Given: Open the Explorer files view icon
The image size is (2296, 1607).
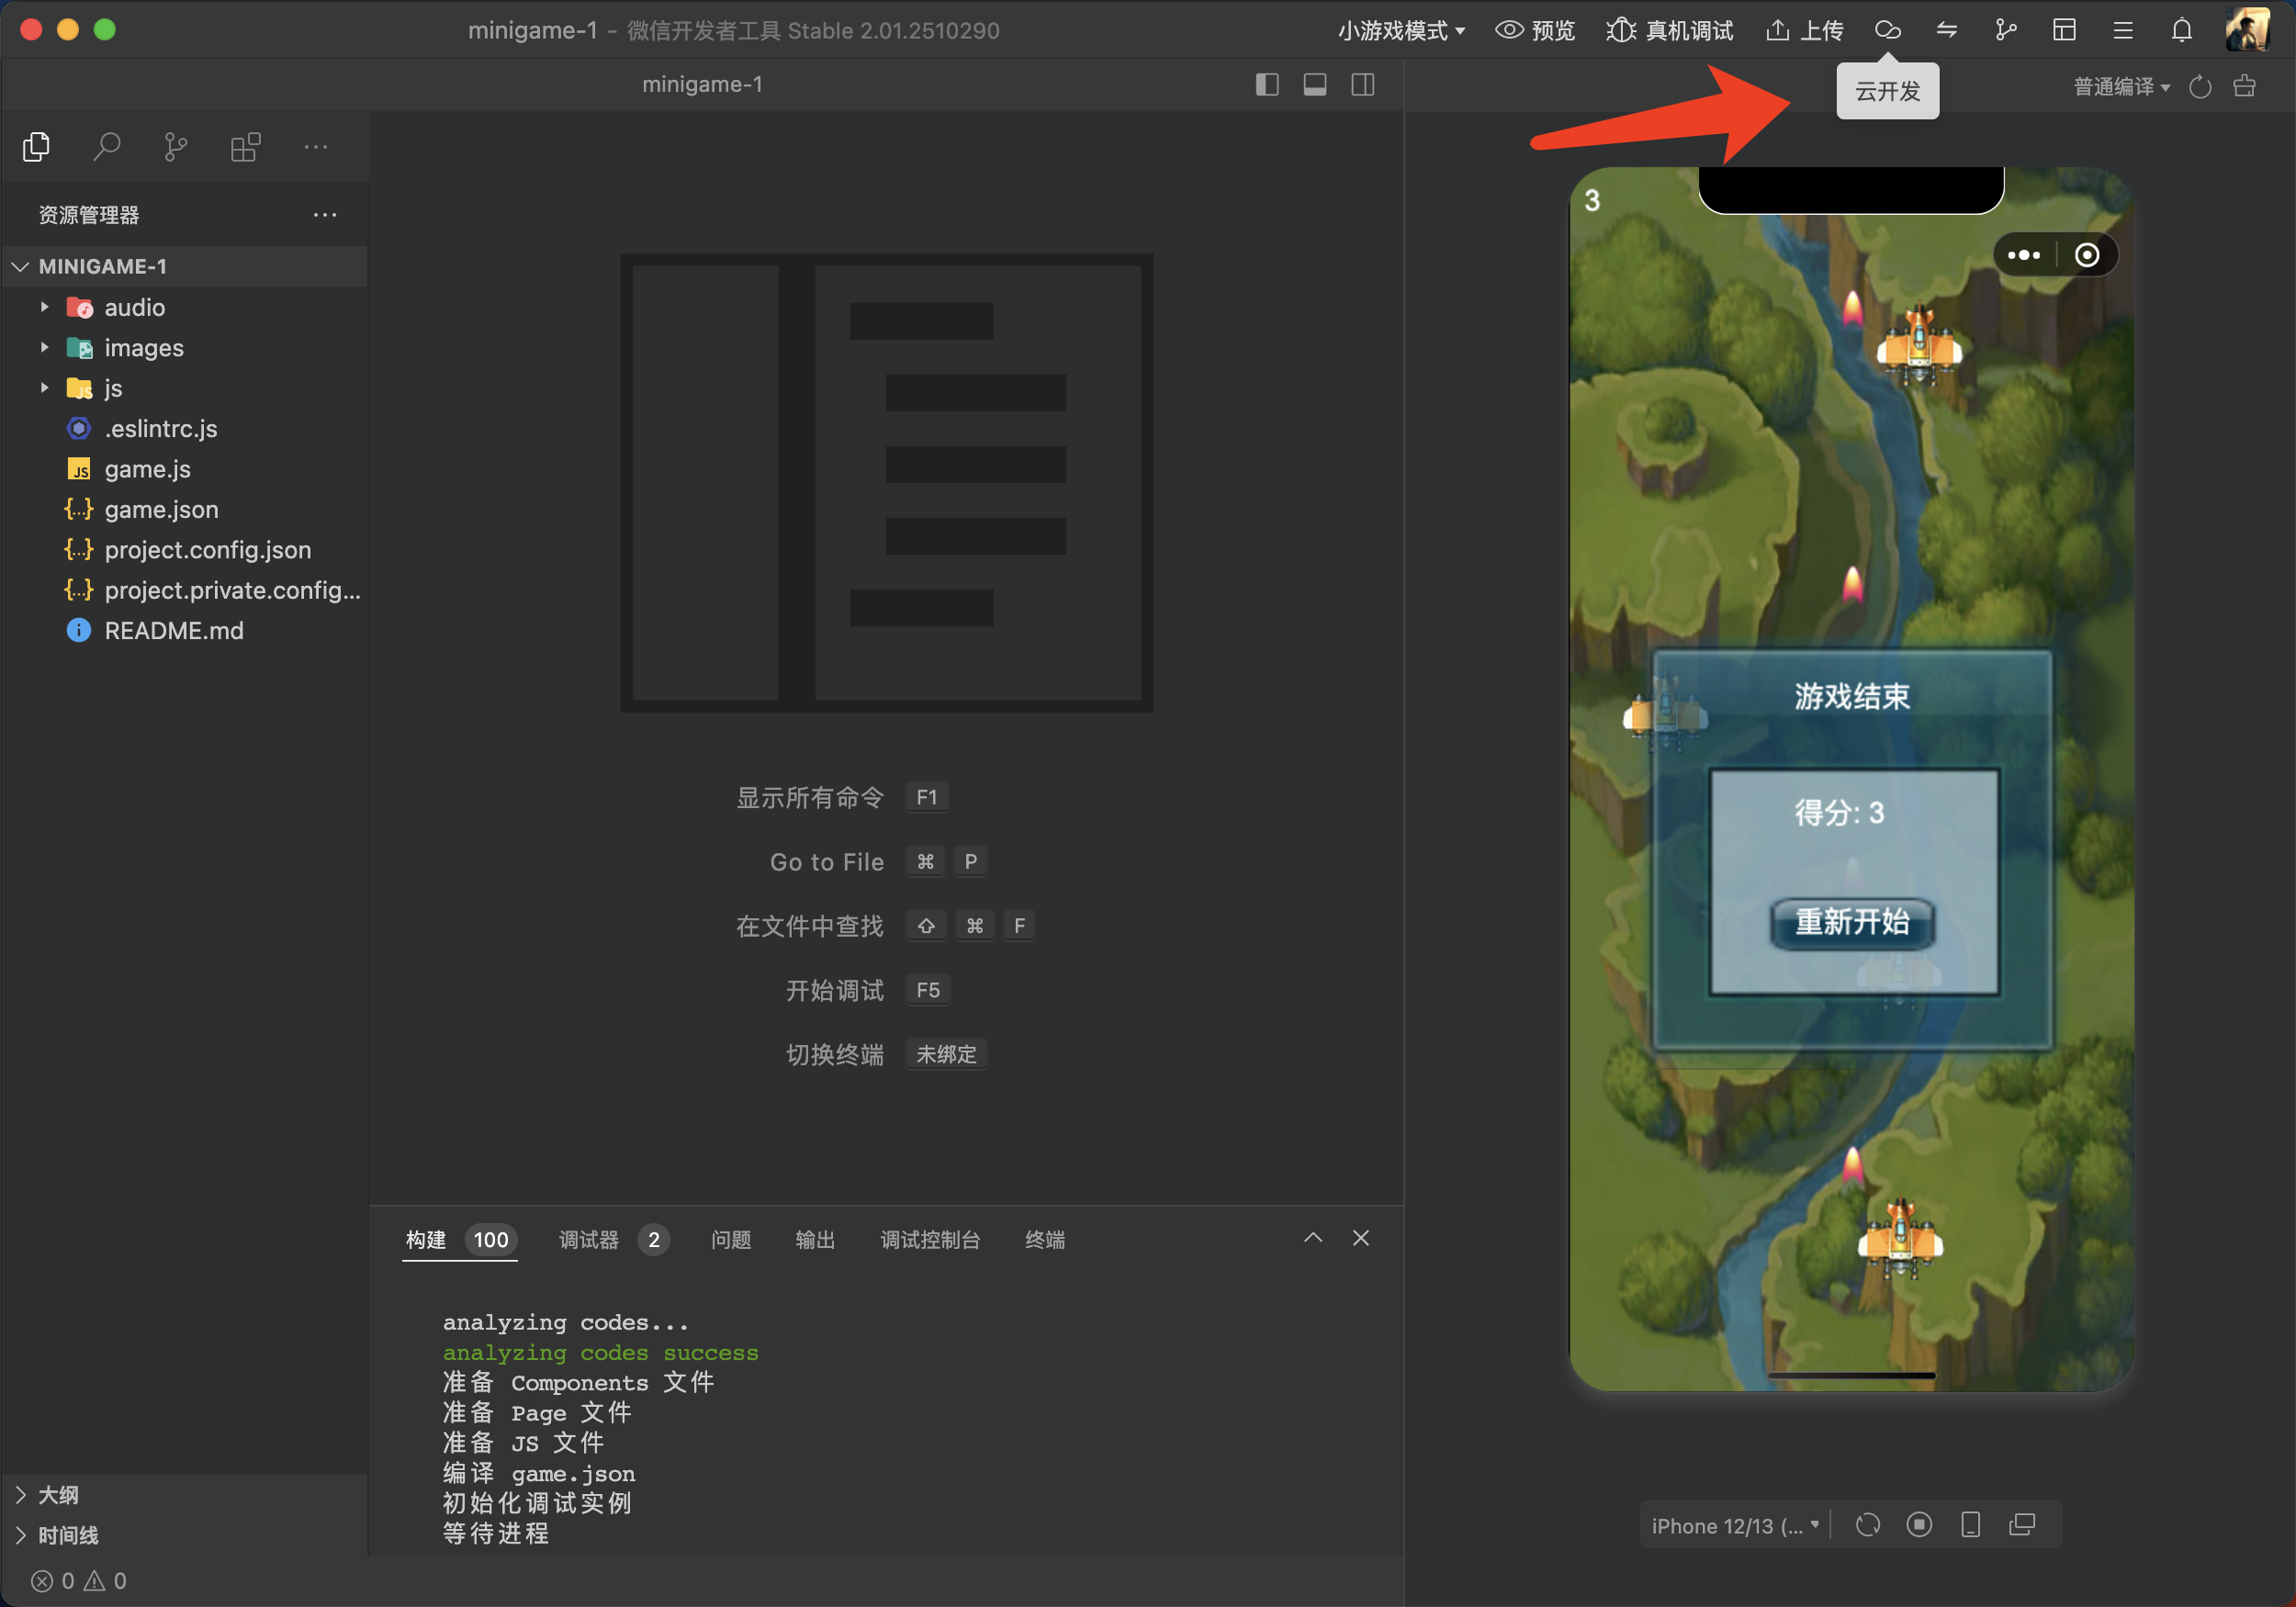Looking at the screenshot, I should coord(36,147).
